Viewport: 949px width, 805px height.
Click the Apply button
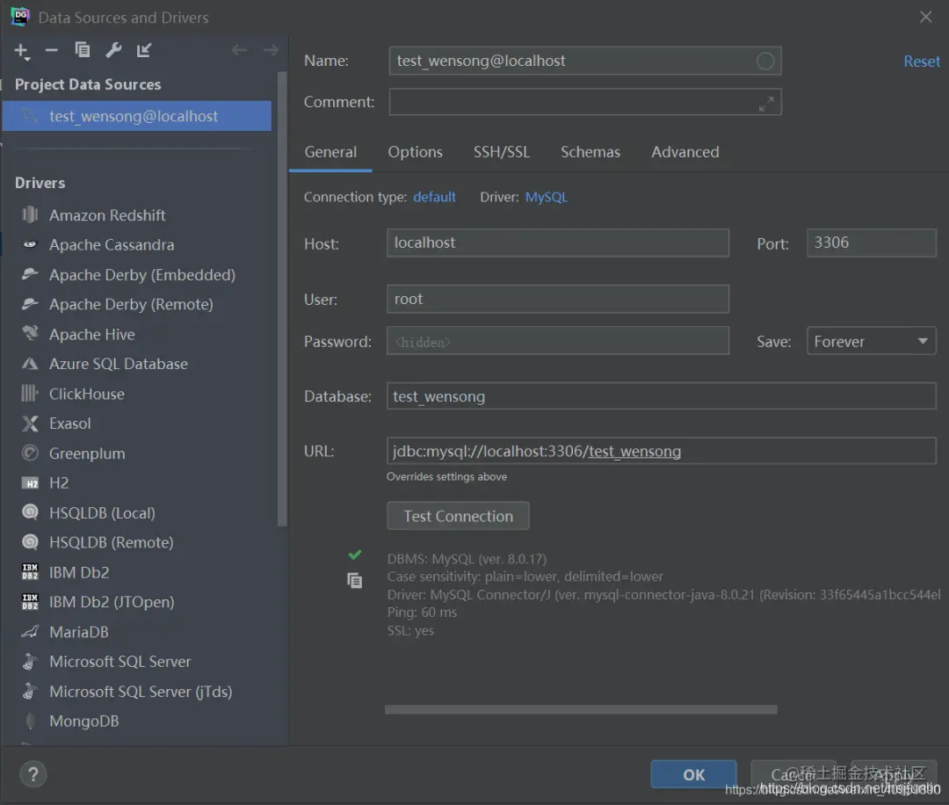[894, 775]
